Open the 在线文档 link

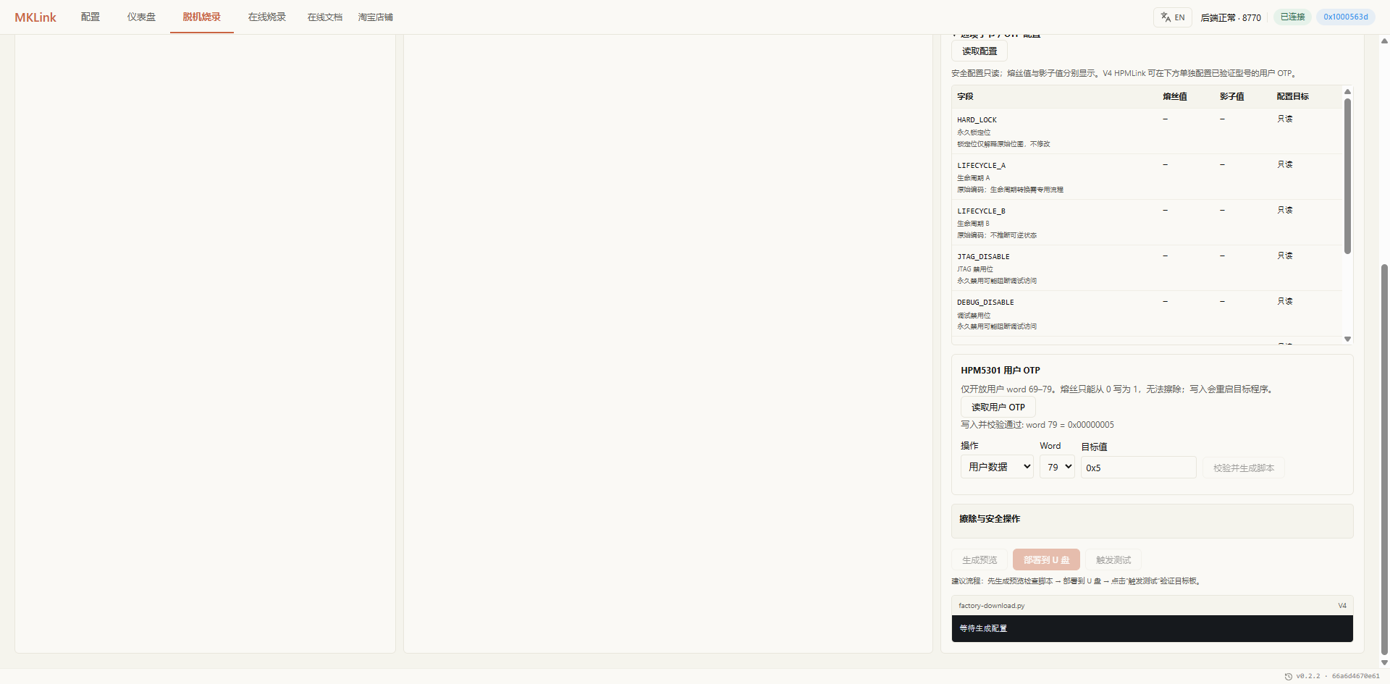pyautogui.click(x=325, y=17)
